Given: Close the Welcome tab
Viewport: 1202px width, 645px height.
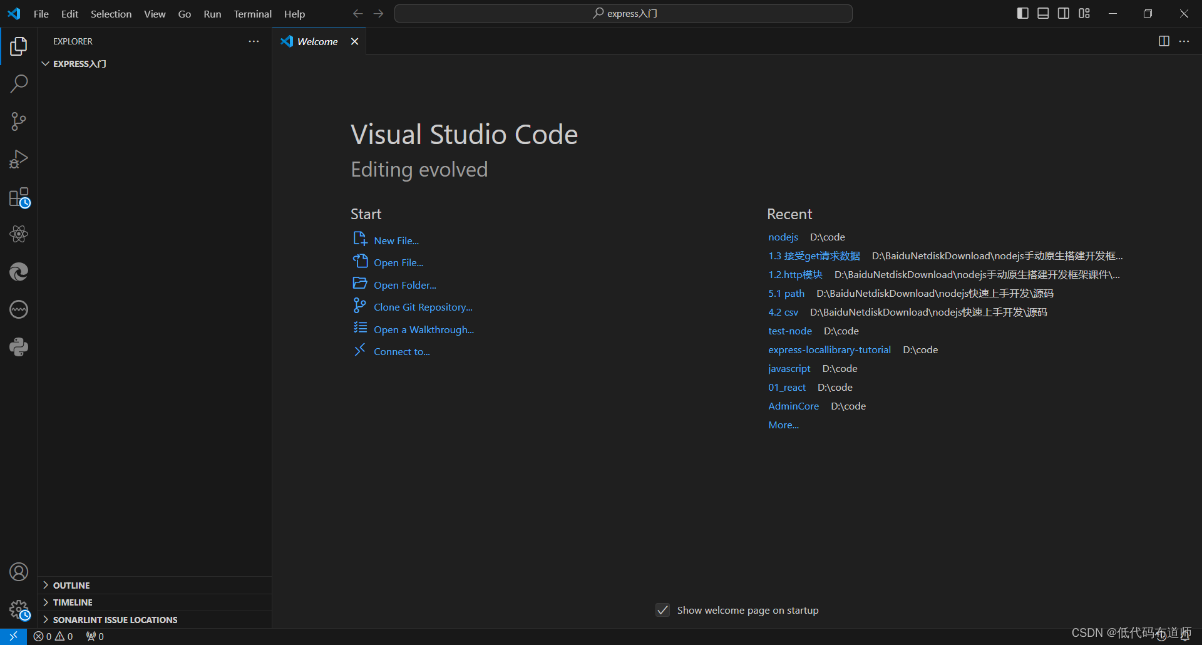Looking at the screenshot, I should pos(354,41).
